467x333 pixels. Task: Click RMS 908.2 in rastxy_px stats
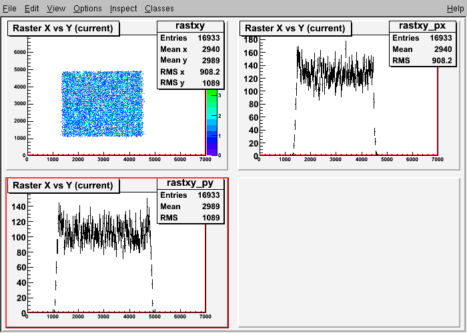(x=422, y=61)
